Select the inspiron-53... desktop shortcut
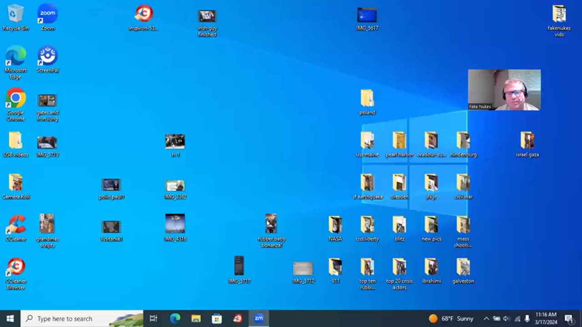582x327 pixels. [144, 18]
